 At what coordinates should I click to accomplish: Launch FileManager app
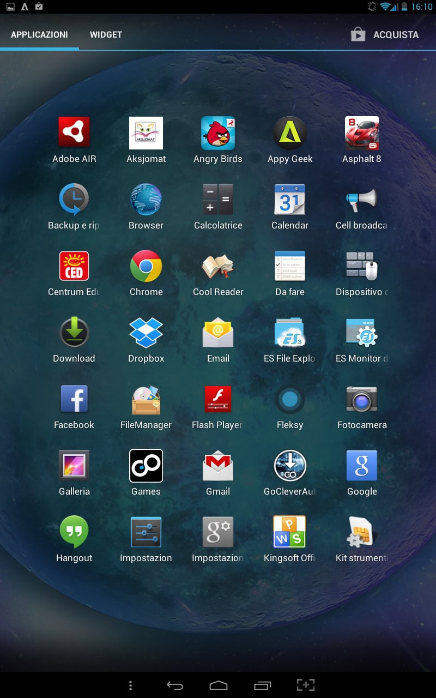point(146,407)
